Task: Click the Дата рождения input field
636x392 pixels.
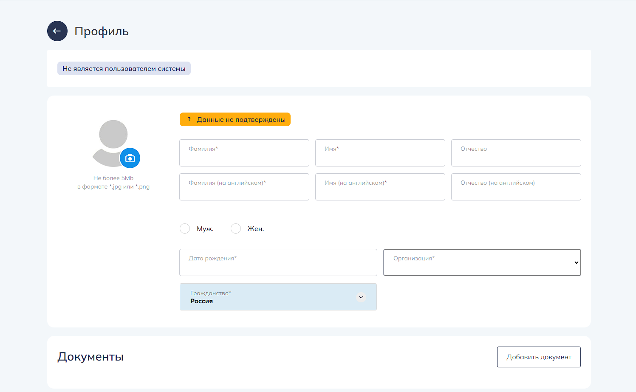Action: (278, 262)
